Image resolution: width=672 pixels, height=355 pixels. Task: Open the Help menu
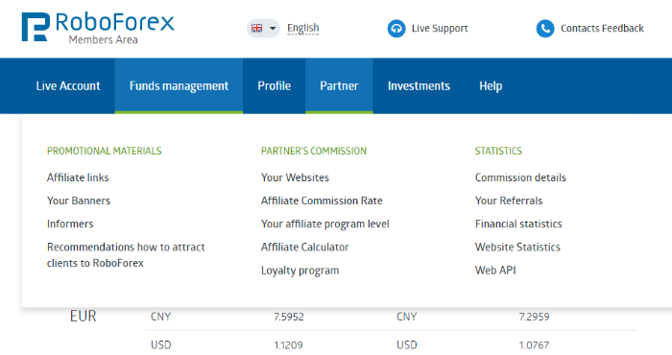pos(491,85)
